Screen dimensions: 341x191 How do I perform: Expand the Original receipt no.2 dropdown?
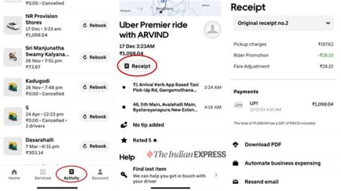(x=283, y=23)
